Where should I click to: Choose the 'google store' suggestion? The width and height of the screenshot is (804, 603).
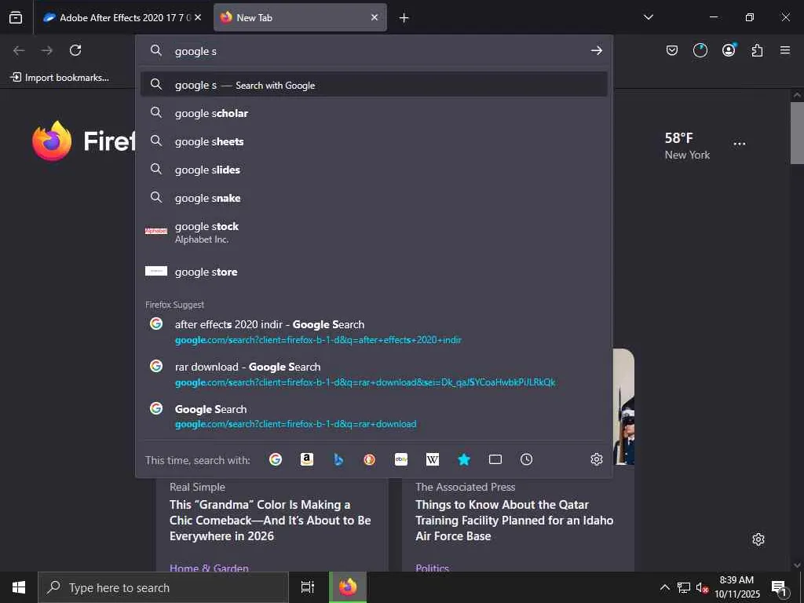(x=374, y=272)
